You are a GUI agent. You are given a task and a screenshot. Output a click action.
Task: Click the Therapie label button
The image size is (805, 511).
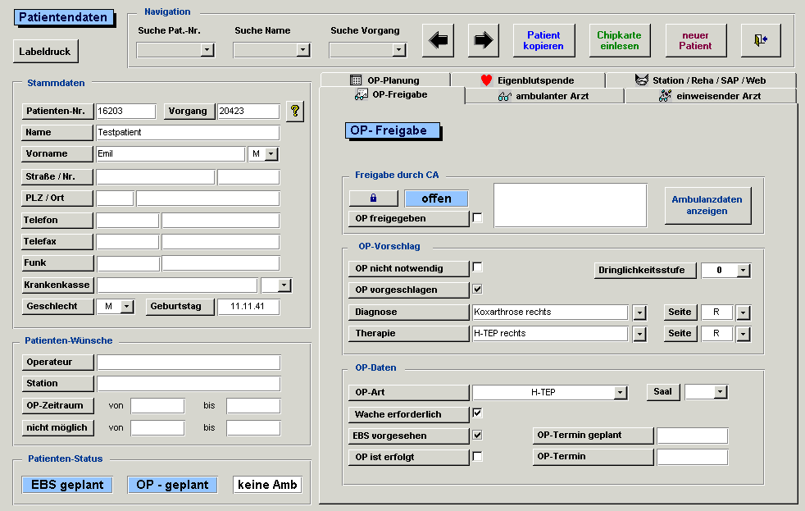tap(409, 334)
